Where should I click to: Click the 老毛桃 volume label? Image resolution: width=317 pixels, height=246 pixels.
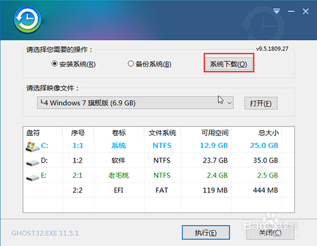click(x=119, y=175)
